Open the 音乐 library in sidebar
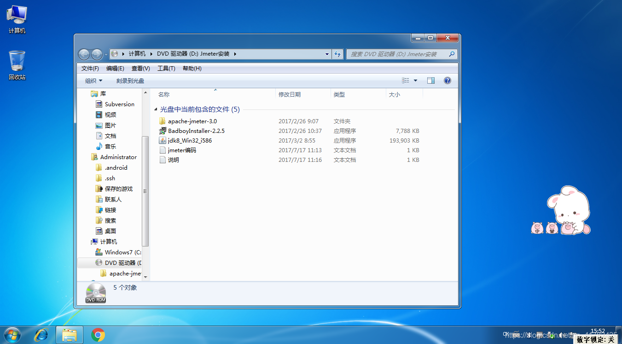The image size is (622, 344). 106,146
